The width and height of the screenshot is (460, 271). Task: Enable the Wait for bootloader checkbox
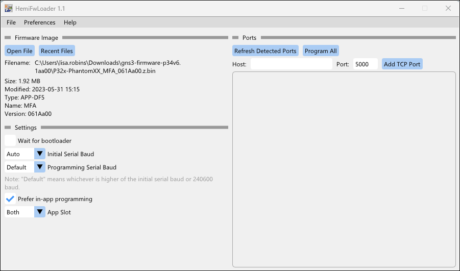tap(10, 141)
